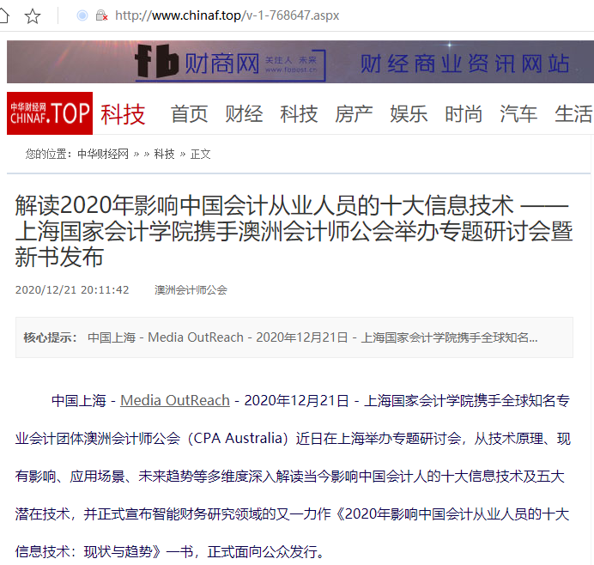This screenshot has width=594, height=565.
Task: Open the 时尚 navigation item
Action: (x=464, y=114)
